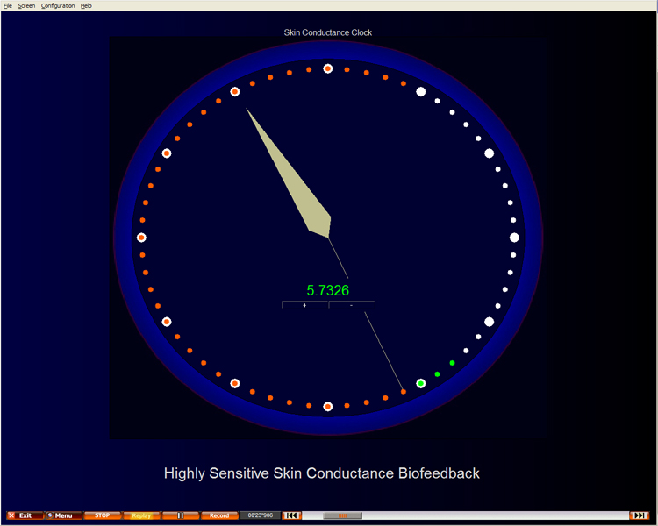Click the timeline slider thumb
Viewport: 658px width, 526px height.
[342, 515]
